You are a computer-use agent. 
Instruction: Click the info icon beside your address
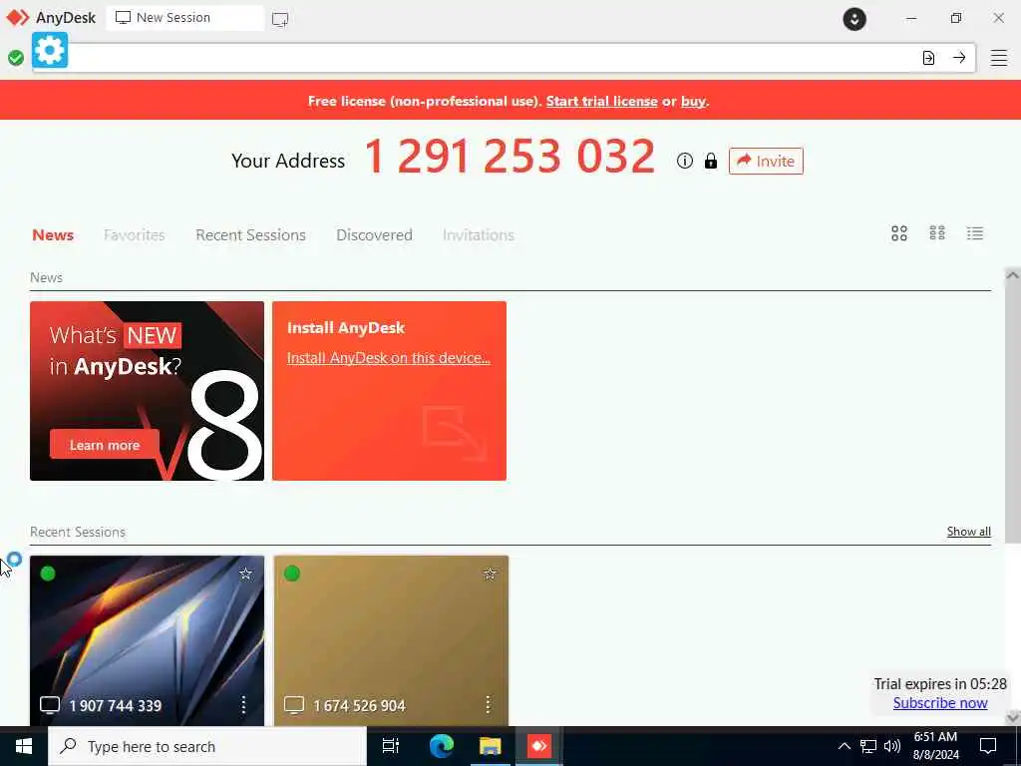click(x=684, y=161)
